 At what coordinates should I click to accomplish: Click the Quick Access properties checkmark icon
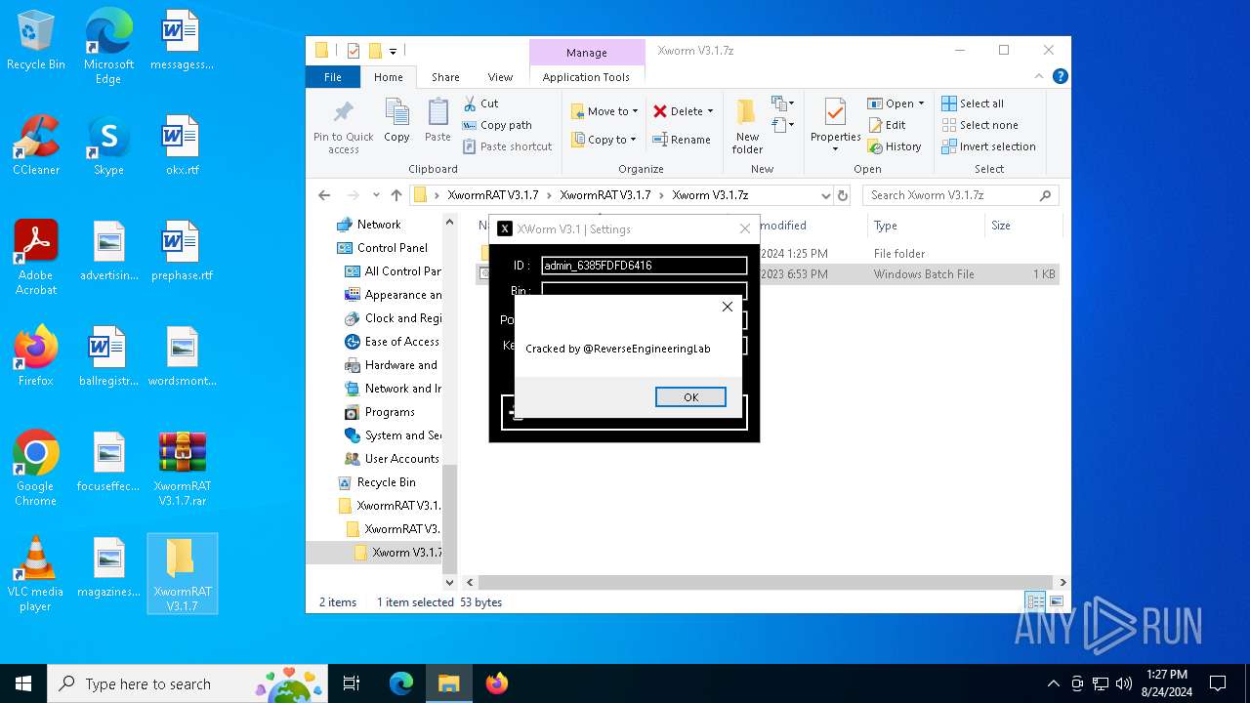[354, 51]
